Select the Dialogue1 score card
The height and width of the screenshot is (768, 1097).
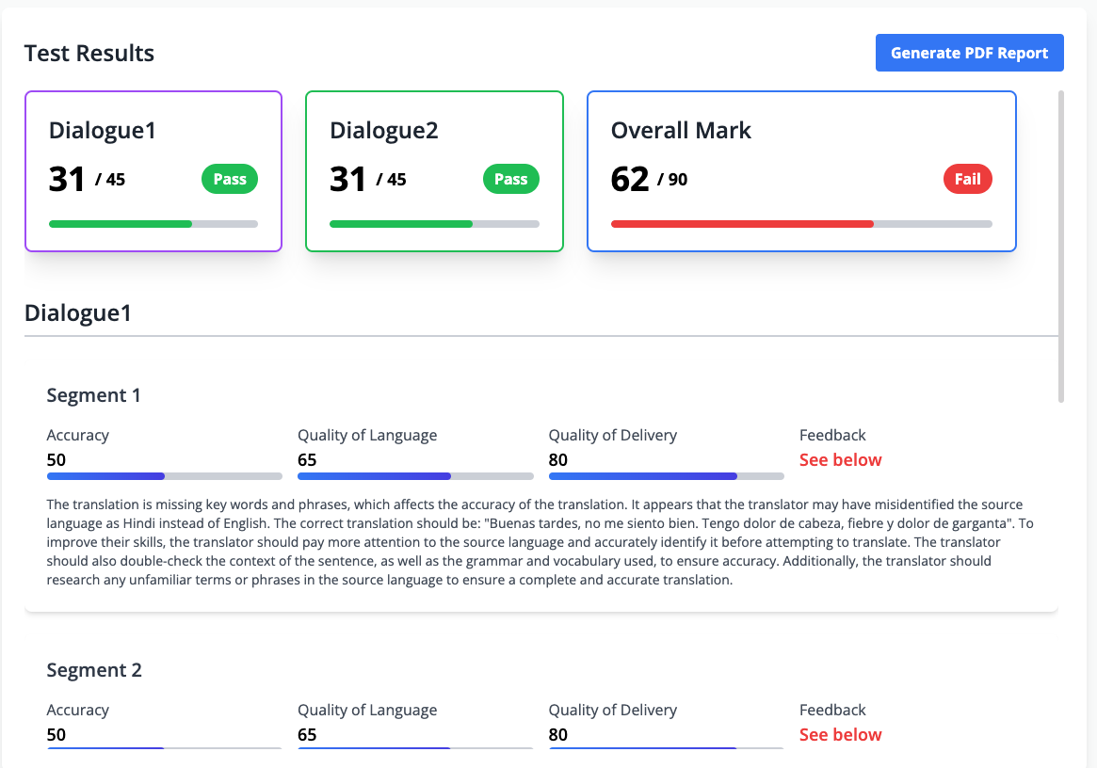(x=153, y=171)
